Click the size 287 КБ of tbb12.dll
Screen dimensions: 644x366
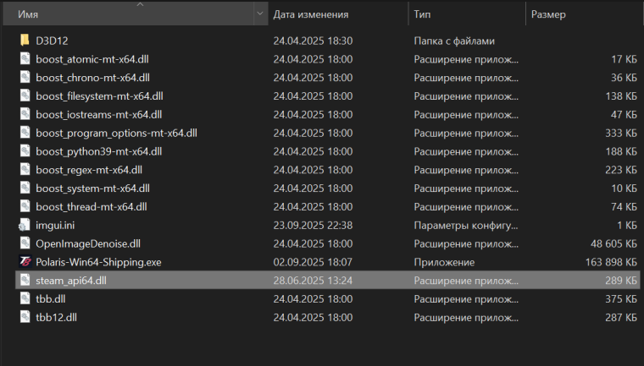(x=621, y=318)
